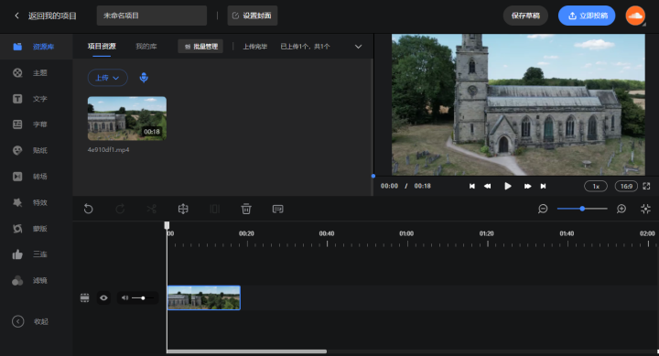659x356 pixels.
Task: Select the 4e910df1.mp4 video thumbnail
Action: (x=127, y=119)
